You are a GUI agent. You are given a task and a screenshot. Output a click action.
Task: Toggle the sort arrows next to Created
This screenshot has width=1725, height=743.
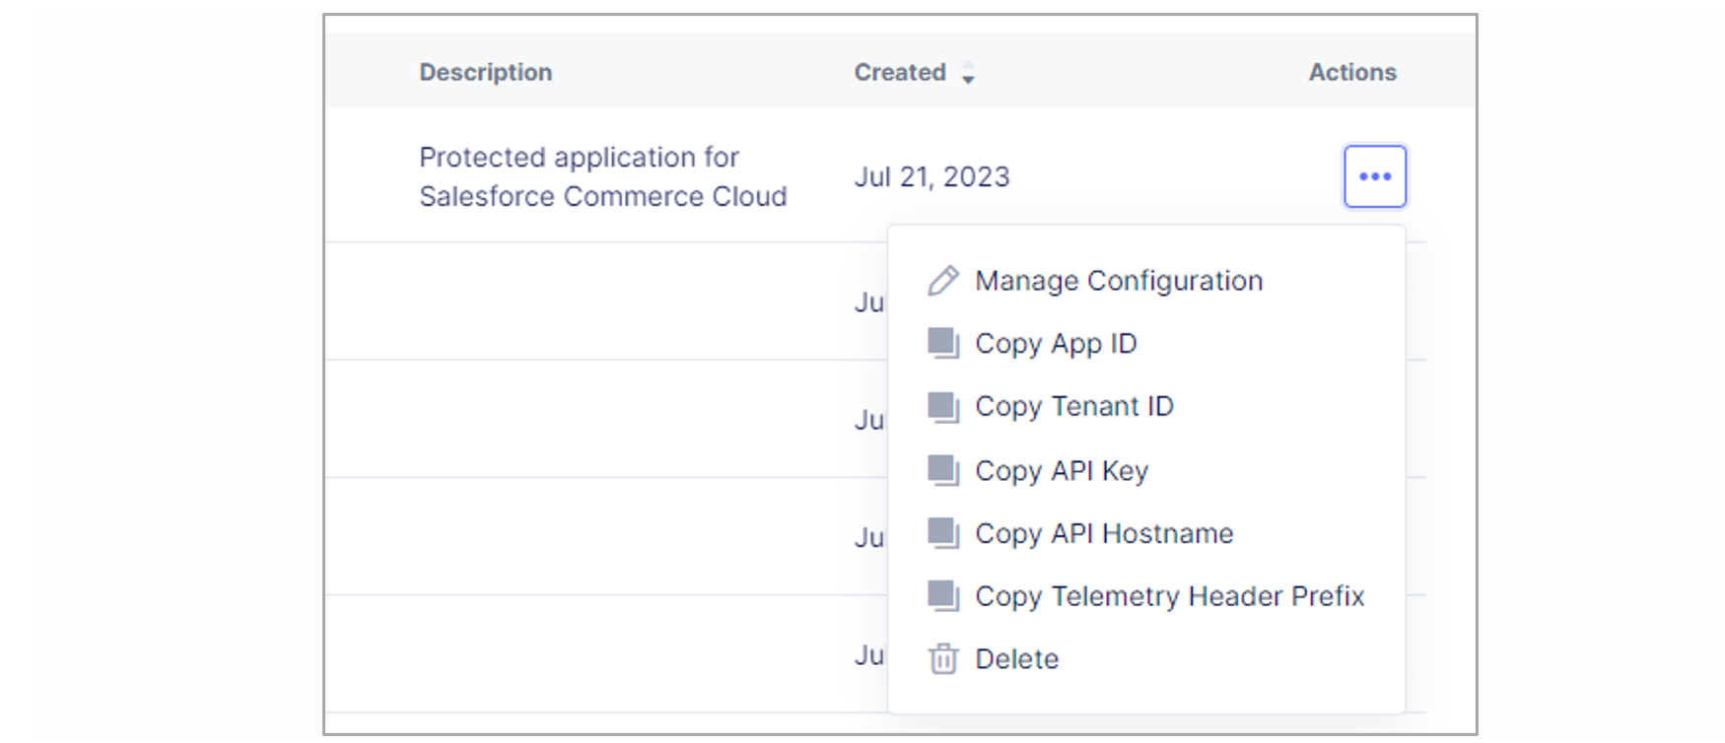coord(968,73)
